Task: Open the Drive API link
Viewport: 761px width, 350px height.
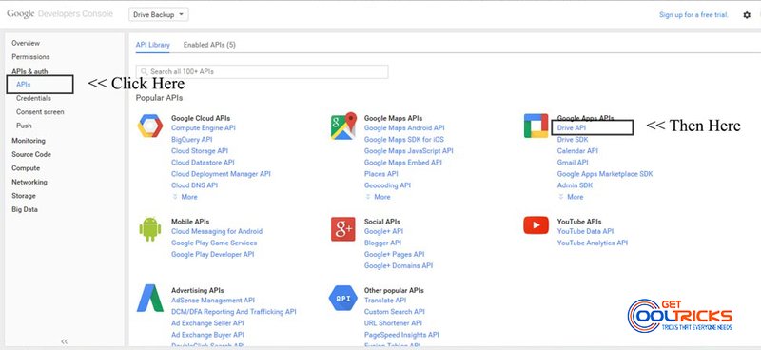Action: click(572, 128)
